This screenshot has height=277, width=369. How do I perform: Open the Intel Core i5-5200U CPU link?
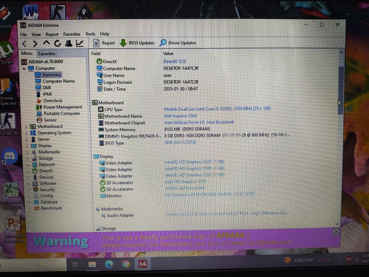coord(217,109)
